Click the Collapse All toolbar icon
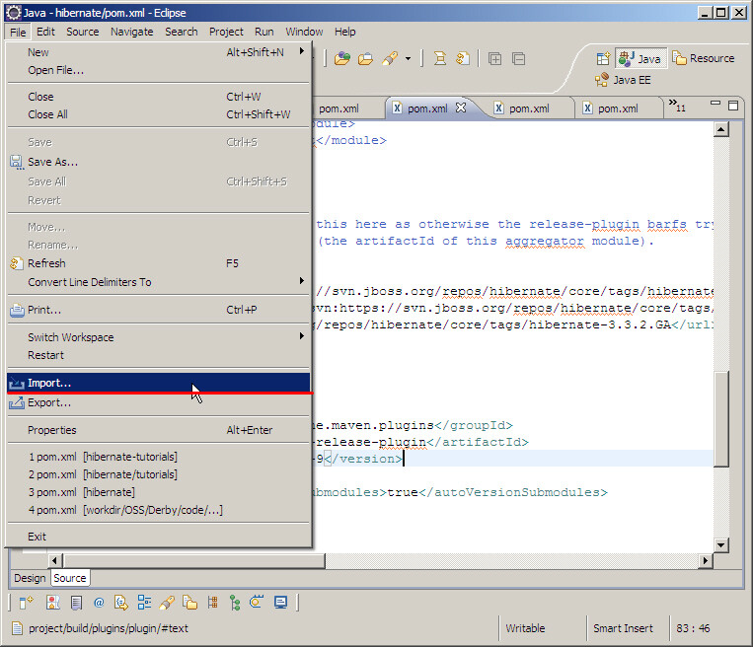This screenshot has height=647, width=753. click(517, 58)
